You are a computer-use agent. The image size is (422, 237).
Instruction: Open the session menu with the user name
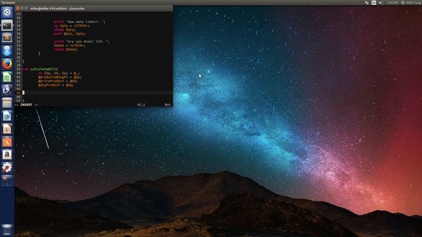point(411,3)
